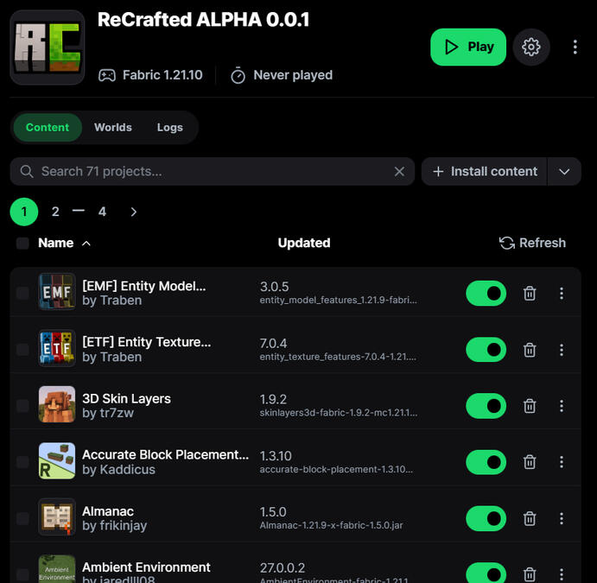Click version 3.0.5 of EMF
The width and height of the screenshot is (597, 583).
click(275, 287)
